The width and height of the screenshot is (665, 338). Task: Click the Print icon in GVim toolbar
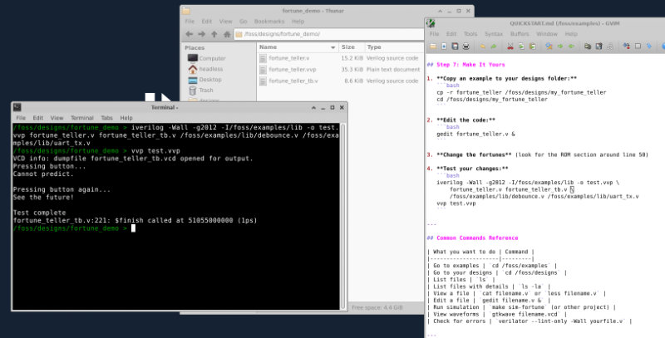pos(466,47)
